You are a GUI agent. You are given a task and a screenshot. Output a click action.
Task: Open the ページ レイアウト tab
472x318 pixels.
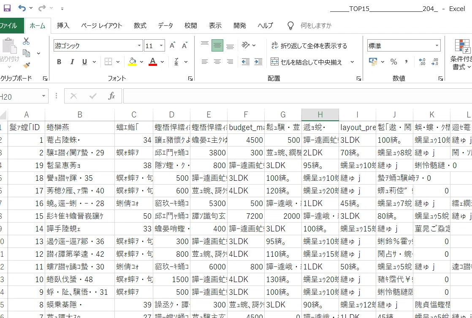[101, 26]
